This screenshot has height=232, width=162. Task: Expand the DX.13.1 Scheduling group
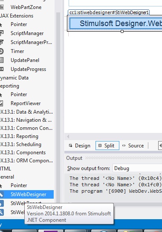(x=27, y=144)
